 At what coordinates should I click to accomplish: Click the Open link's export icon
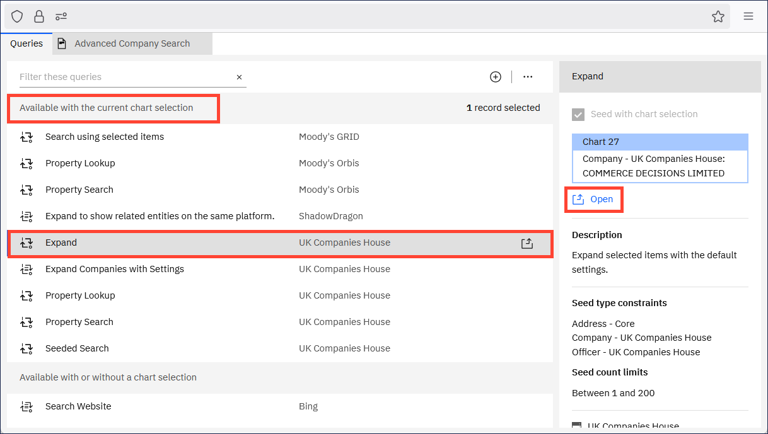[x=578, y=199]
